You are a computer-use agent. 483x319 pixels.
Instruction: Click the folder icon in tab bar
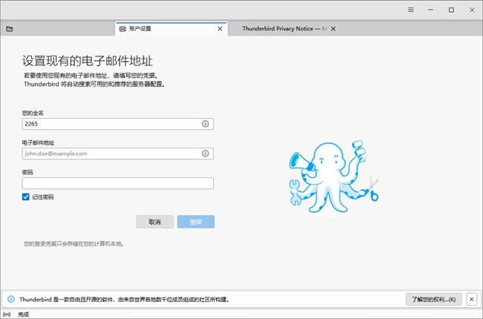coord(10,29)
